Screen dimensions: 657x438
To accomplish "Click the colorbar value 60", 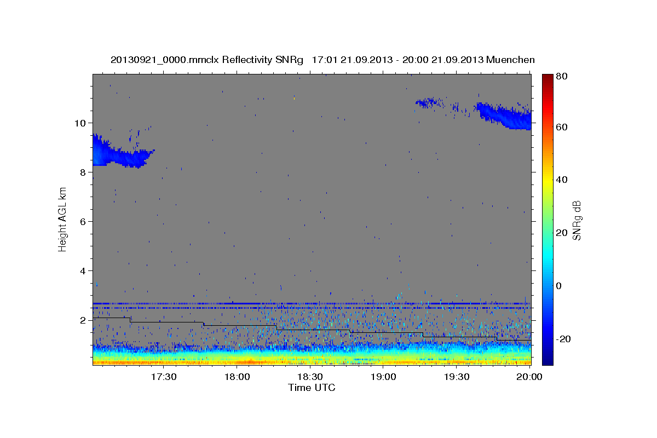I will (x=561, y=127).
